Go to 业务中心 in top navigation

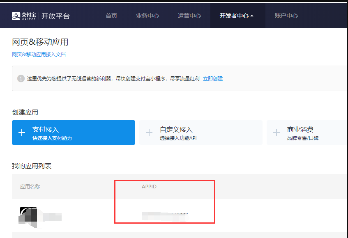coord(147,16)
